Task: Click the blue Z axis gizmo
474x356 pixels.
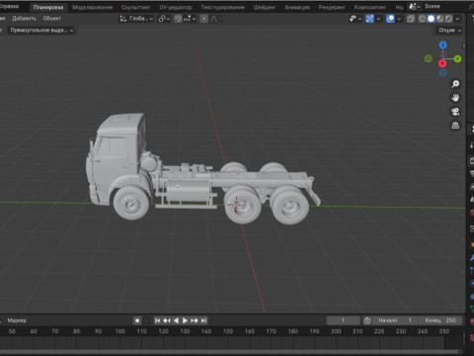Action: (x=442, y=44)
